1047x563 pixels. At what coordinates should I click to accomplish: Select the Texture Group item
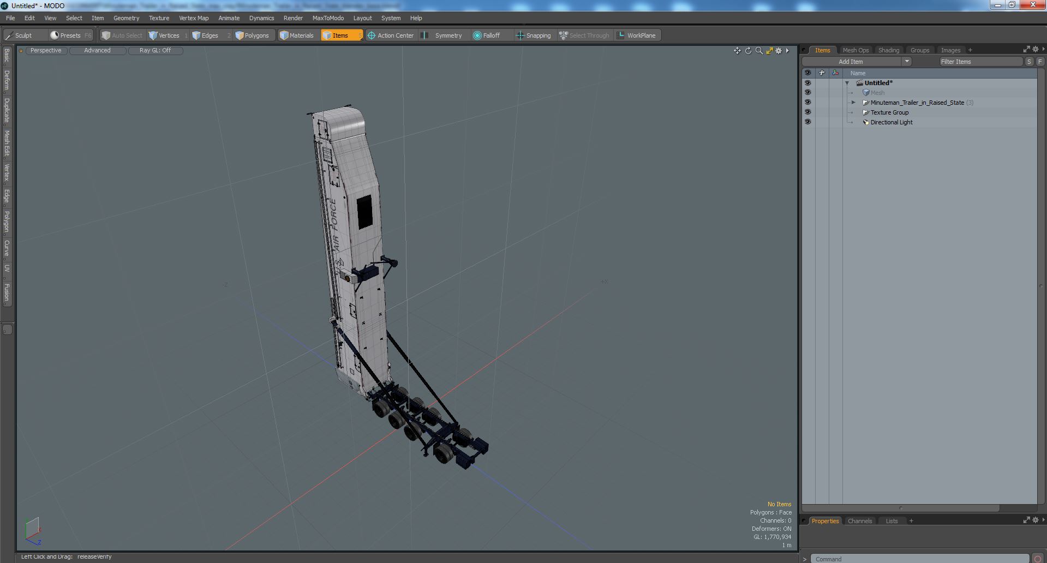(x=889, y=112)
